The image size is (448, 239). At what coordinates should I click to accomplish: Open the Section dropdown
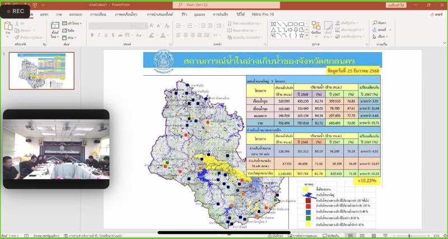click(72, 36)
